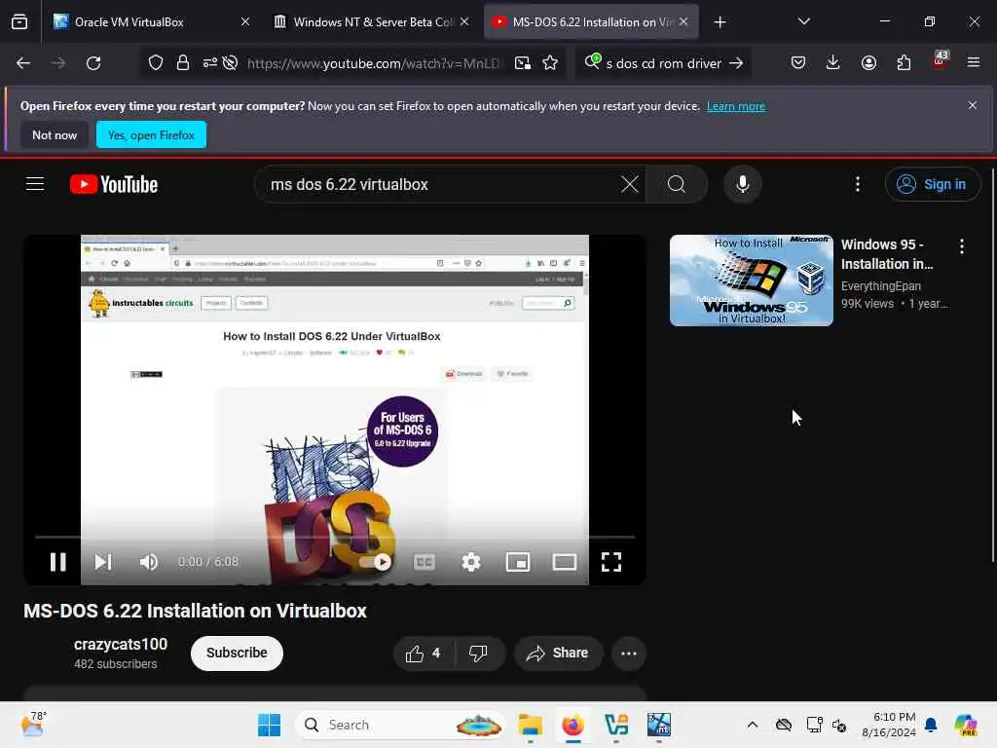
Task: Click the browser search bar field
Action: click(663, 63)
